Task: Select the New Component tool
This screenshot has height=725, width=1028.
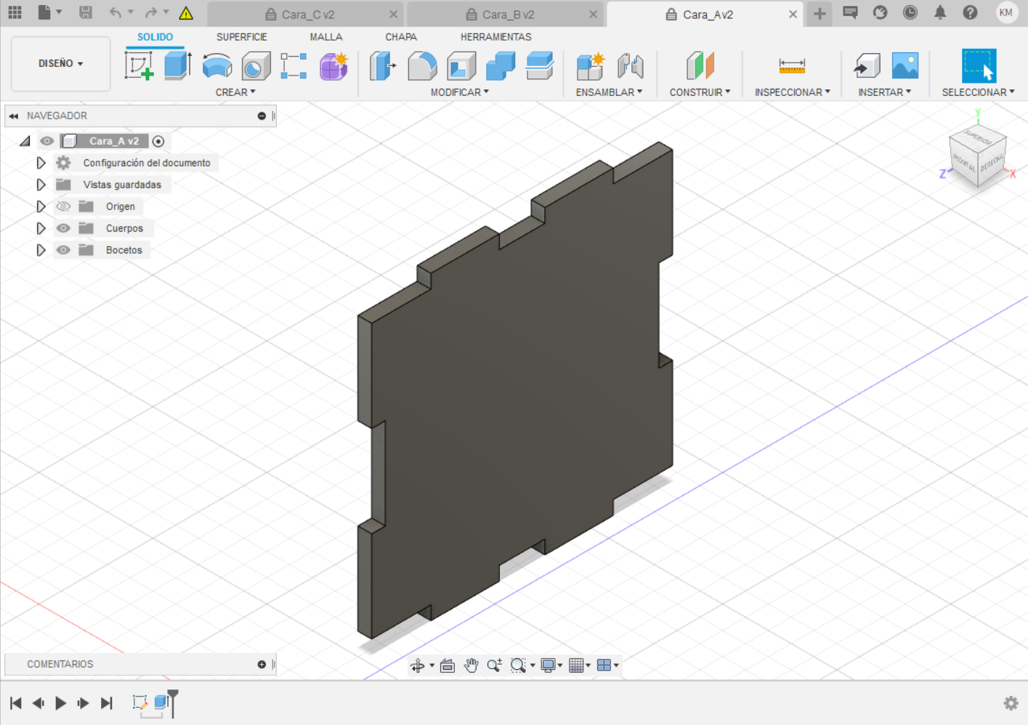Action: coord(590,66)
